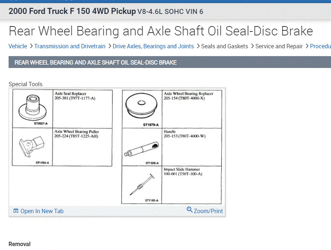Open the Service and Repair breadcrumb
Viewport: 331px width, 250px height.
[x=279, y=46]
